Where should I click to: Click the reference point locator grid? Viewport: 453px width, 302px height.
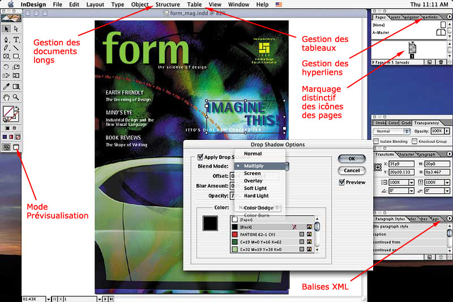click(378, 167)
